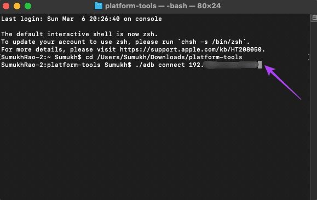
Task: Zoom the window with the green button
Action: 28,6
